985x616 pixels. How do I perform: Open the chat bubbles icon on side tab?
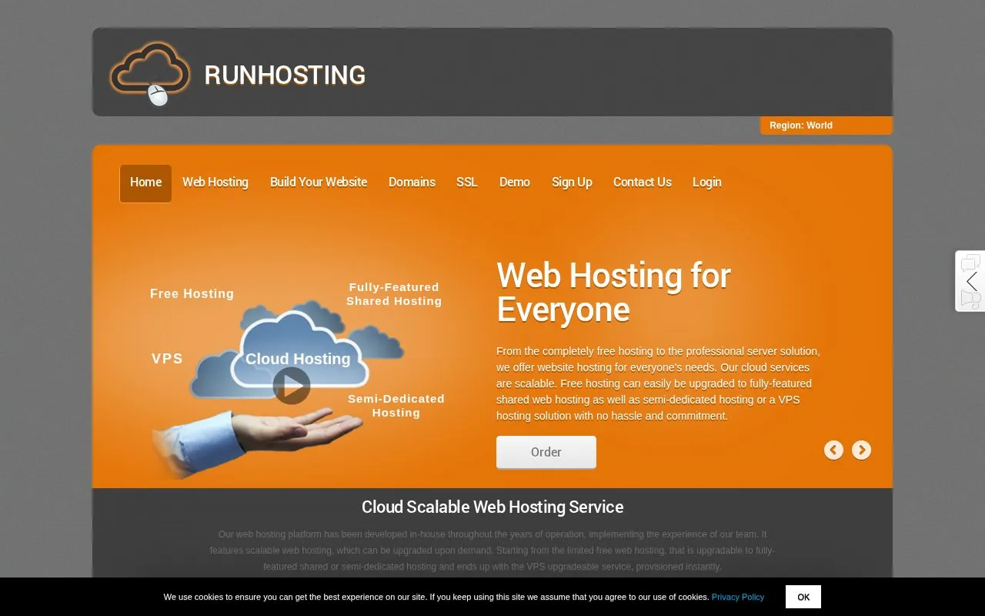point(971,263)
